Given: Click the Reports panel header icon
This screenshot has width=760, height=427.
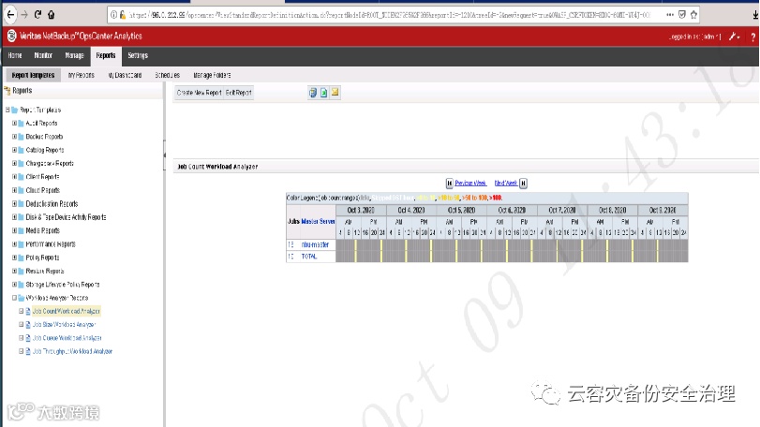Looking at the screenshot, I should (x=7, y=91).
